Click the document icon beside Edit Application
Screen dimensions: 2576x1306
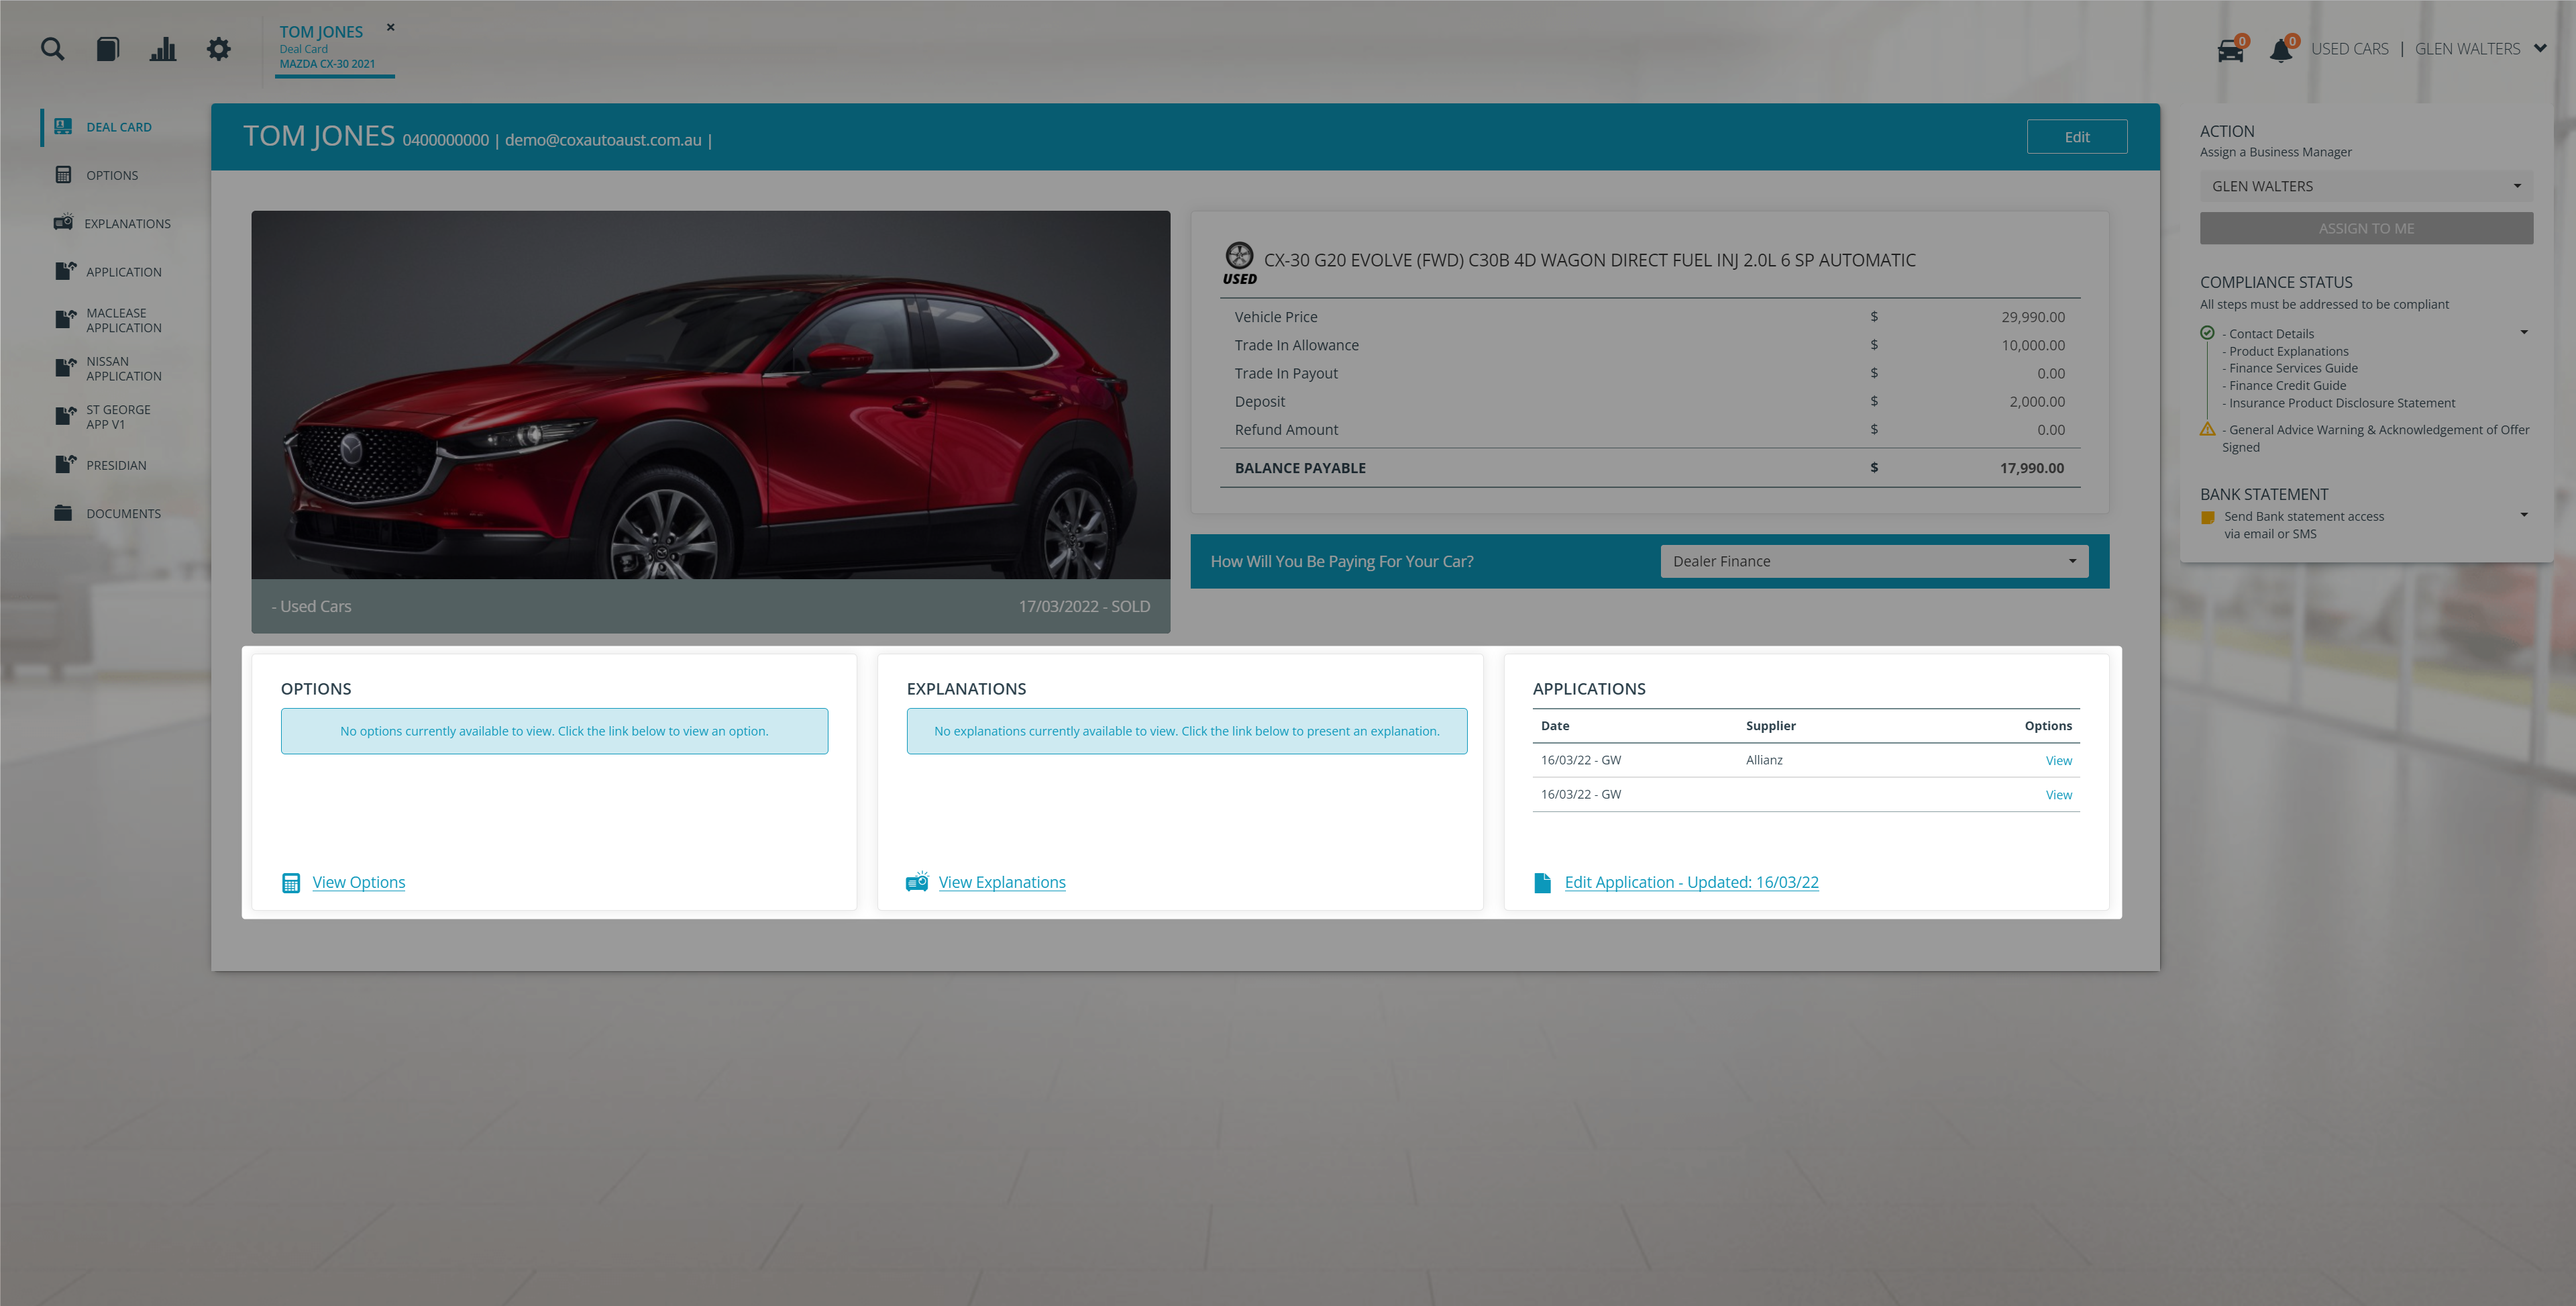click(x=1542, y=883)
